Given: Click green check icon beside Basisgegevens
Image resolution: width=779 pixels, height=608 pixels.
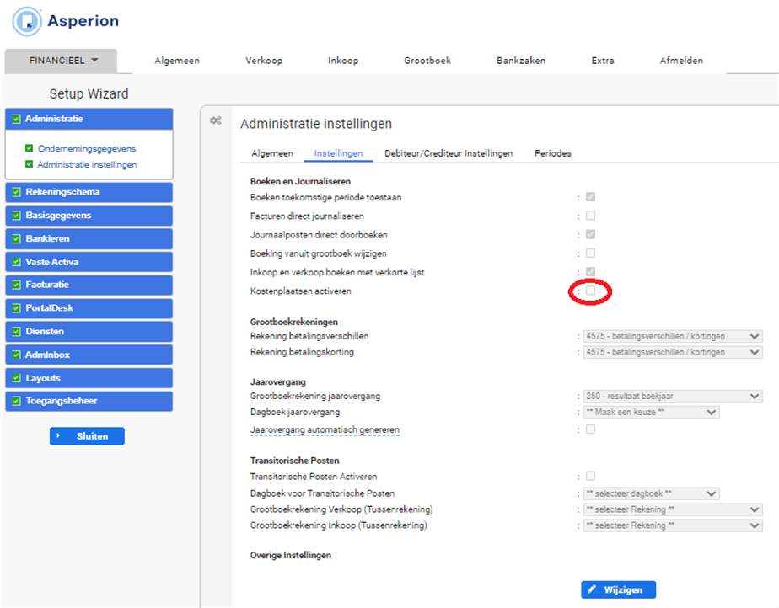Looking at the screenshot, I should point(16,216).
